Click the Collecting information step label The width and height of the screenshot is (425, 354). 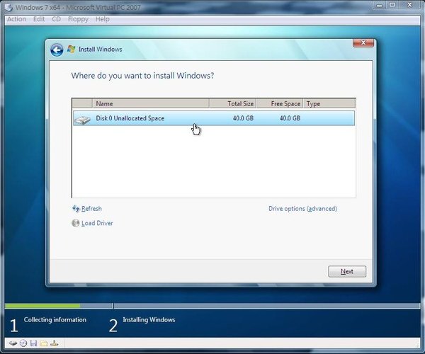[55, 319]
